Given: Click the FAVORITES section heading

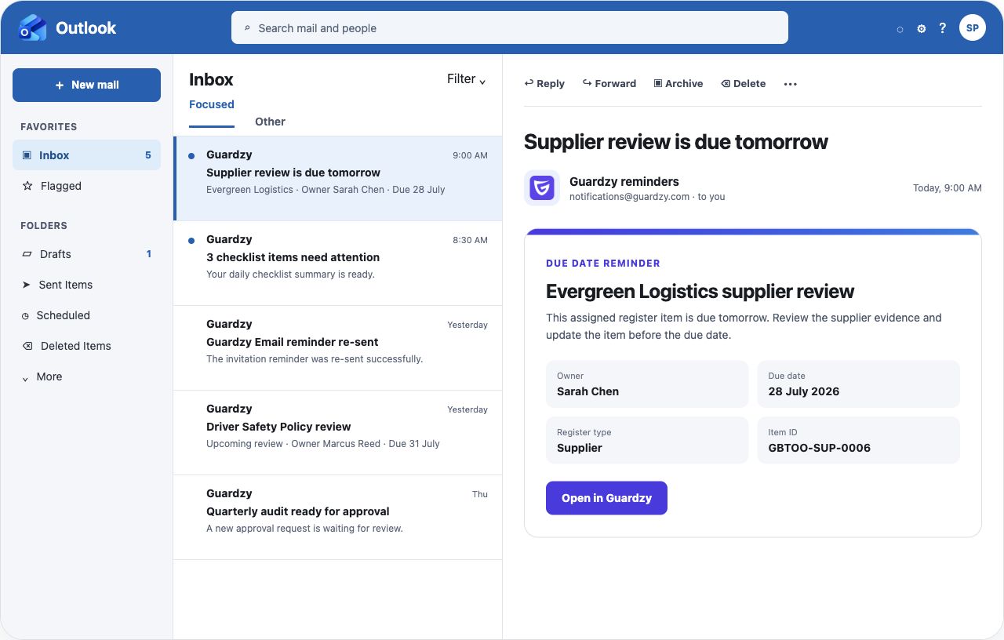Looking at the screenshot, I should 49,126.
